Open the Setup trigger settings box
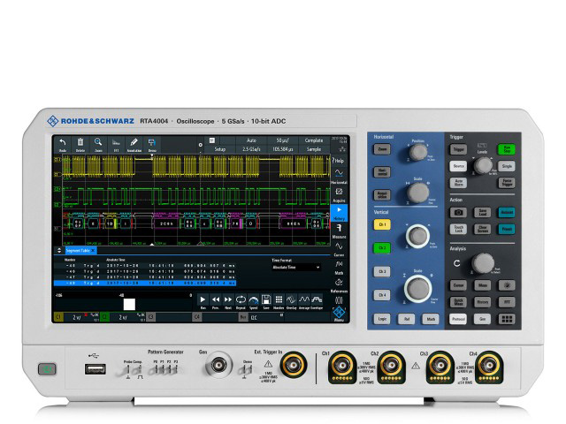The image size is (566, 424). coord(219,145)
